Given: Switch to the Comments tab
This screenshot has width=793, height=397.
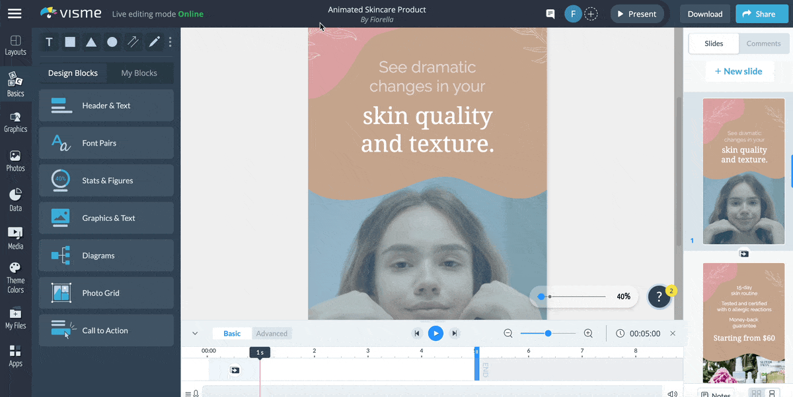Looking at the screenshot, I should [763, 44].
